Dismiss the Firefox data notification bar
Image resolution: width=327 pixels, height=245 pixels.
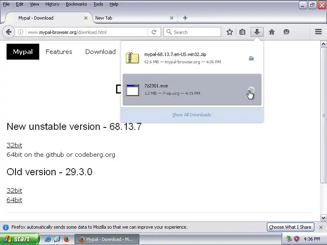pyautogui.click(x=321, y=227)
